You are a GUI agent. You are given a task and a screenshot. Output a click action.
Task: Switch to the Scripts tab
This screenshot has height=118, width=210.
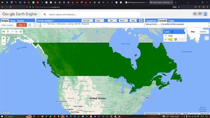coord(5,21)
